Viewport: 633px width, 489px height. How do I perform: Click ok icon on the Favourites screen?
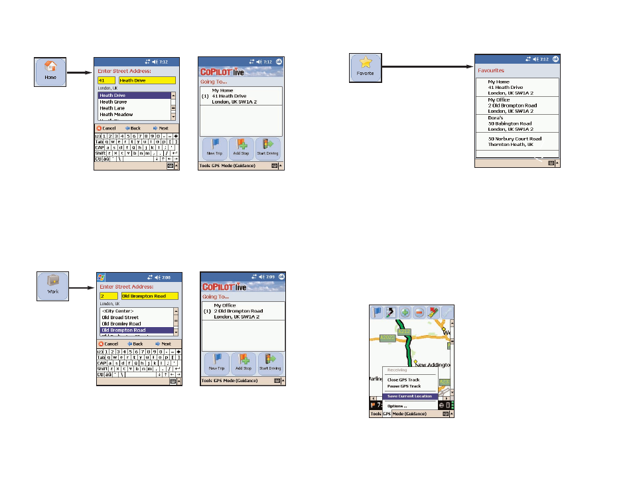click(555, 59)
